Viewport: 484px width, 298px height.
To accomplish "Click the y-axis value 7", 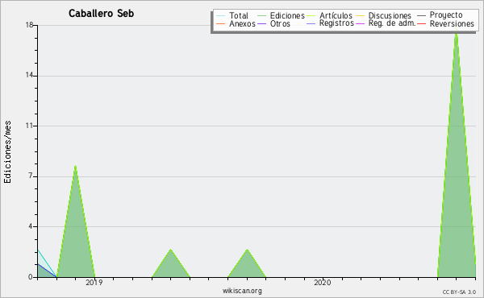I will 31,176.
